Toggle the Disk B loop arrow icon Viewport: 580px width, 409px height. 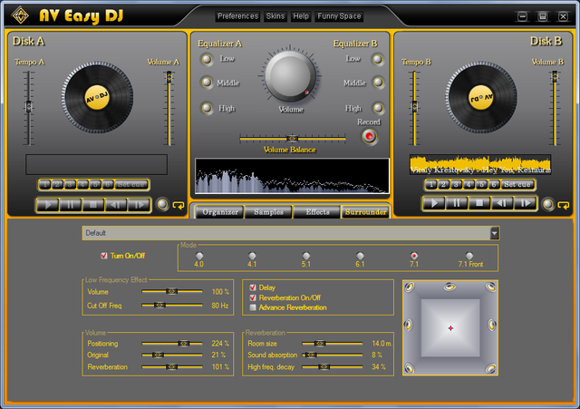564,205
